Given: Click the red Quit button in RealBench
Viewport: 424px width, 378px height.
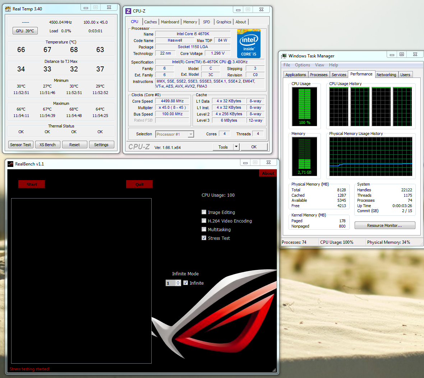Looking at the screenshot, I should (x=139, y=184).
